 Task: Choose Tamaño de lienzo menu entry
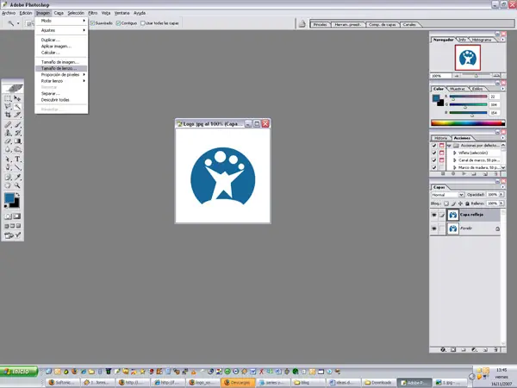[x=61, y=68]
